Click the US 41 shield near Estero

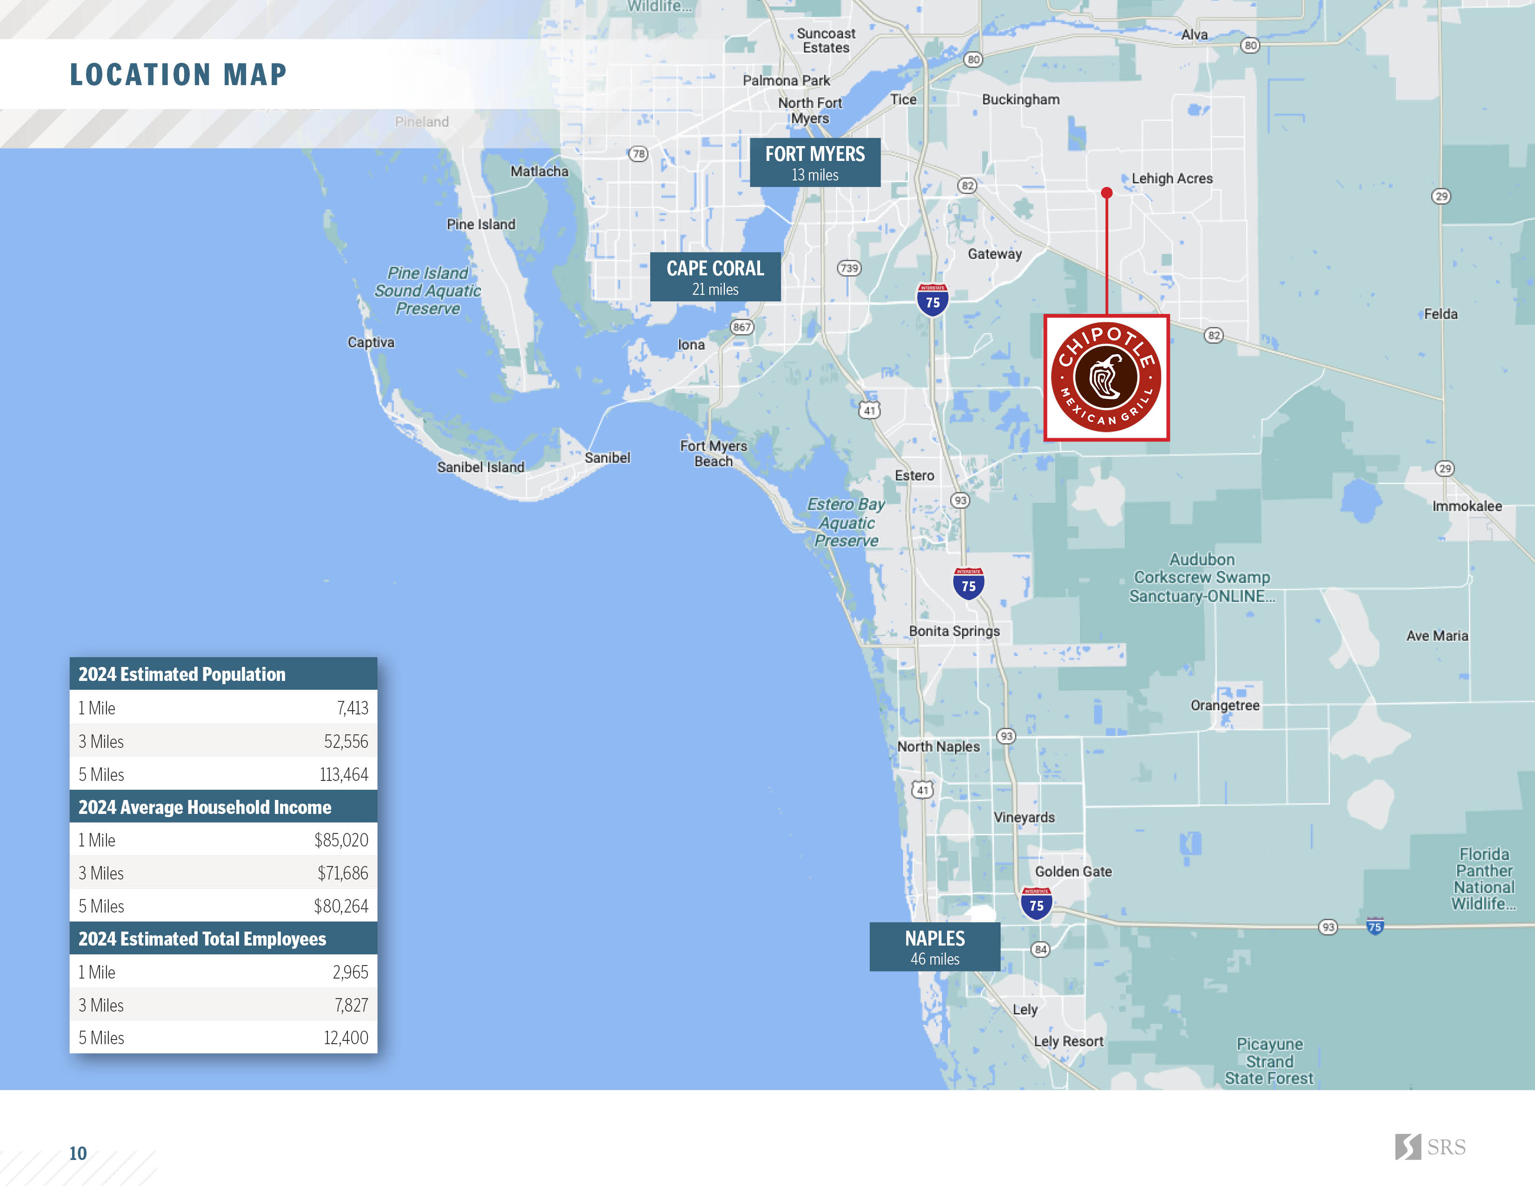[870, 410]
